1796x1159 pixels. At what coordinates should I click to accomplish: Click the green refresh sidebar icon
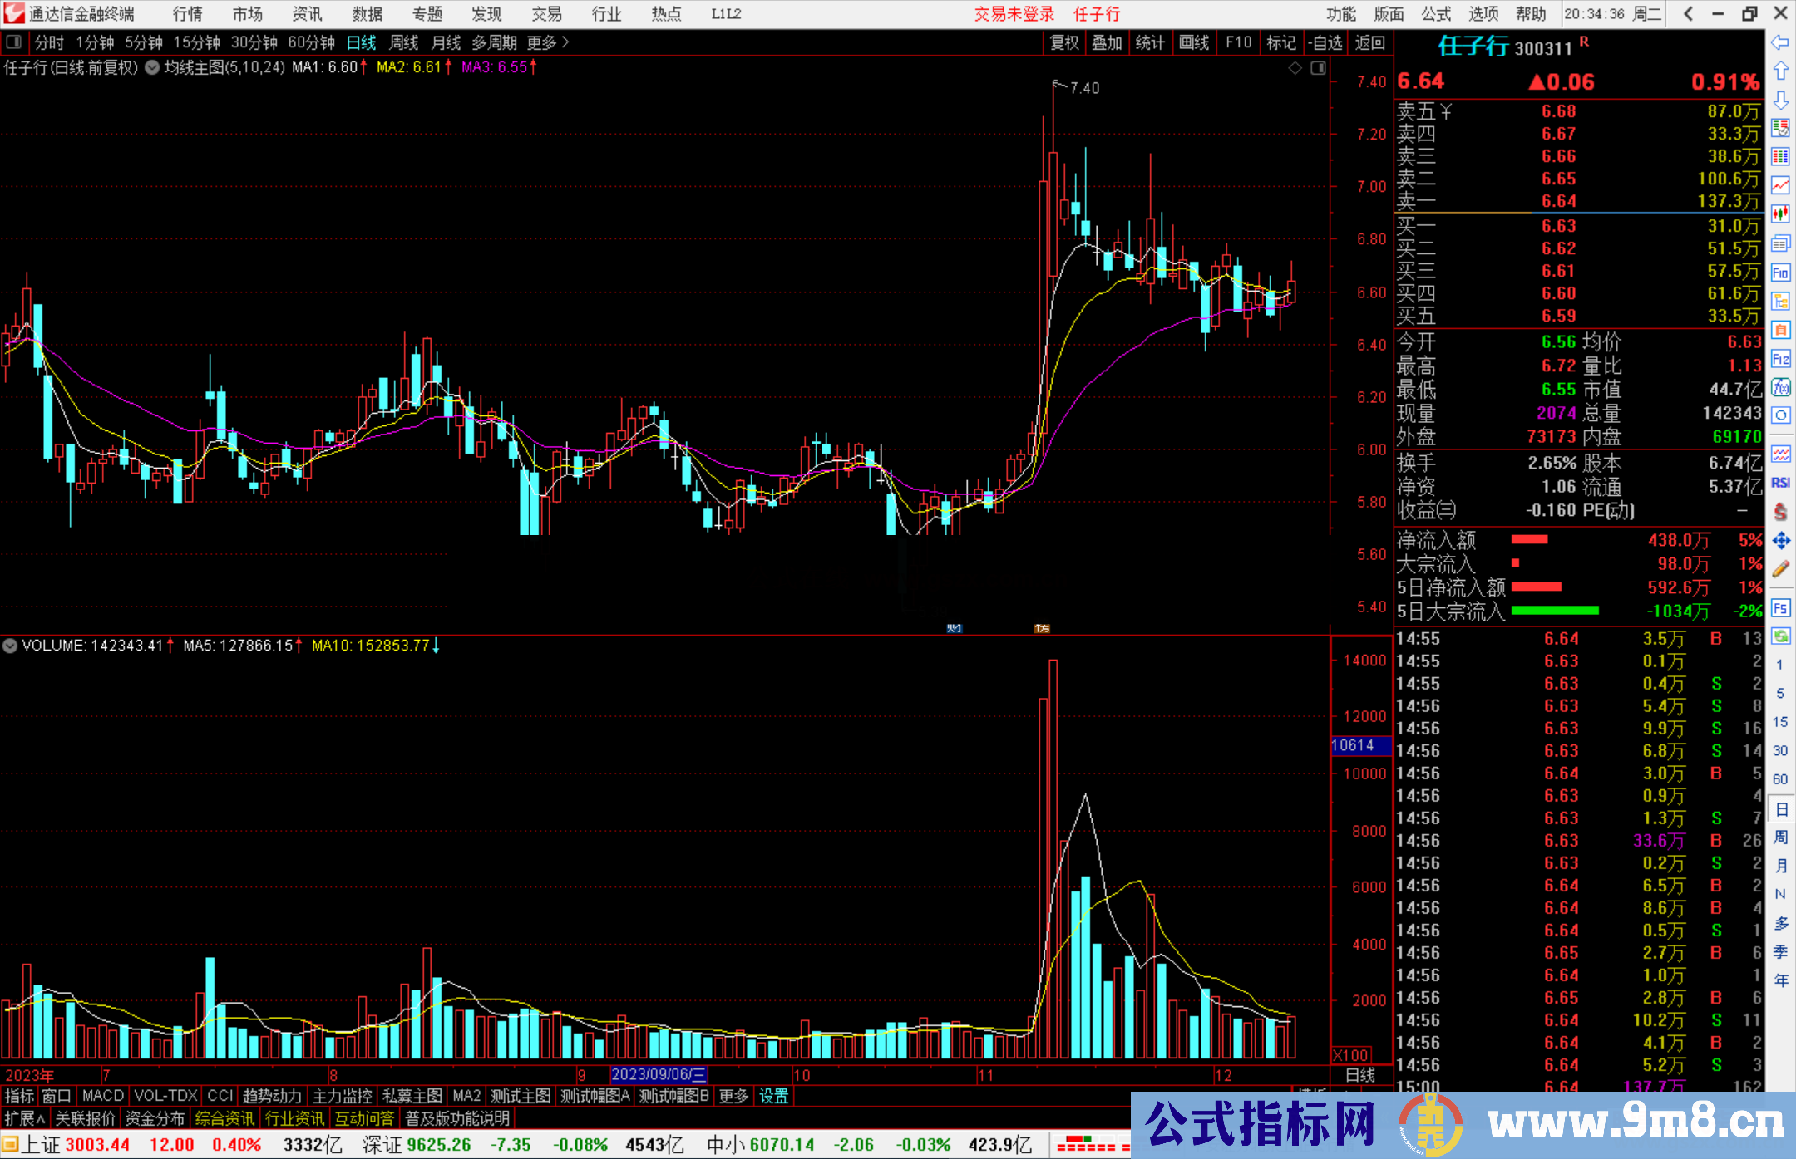pyautogui.click(x=1780, y=636)
